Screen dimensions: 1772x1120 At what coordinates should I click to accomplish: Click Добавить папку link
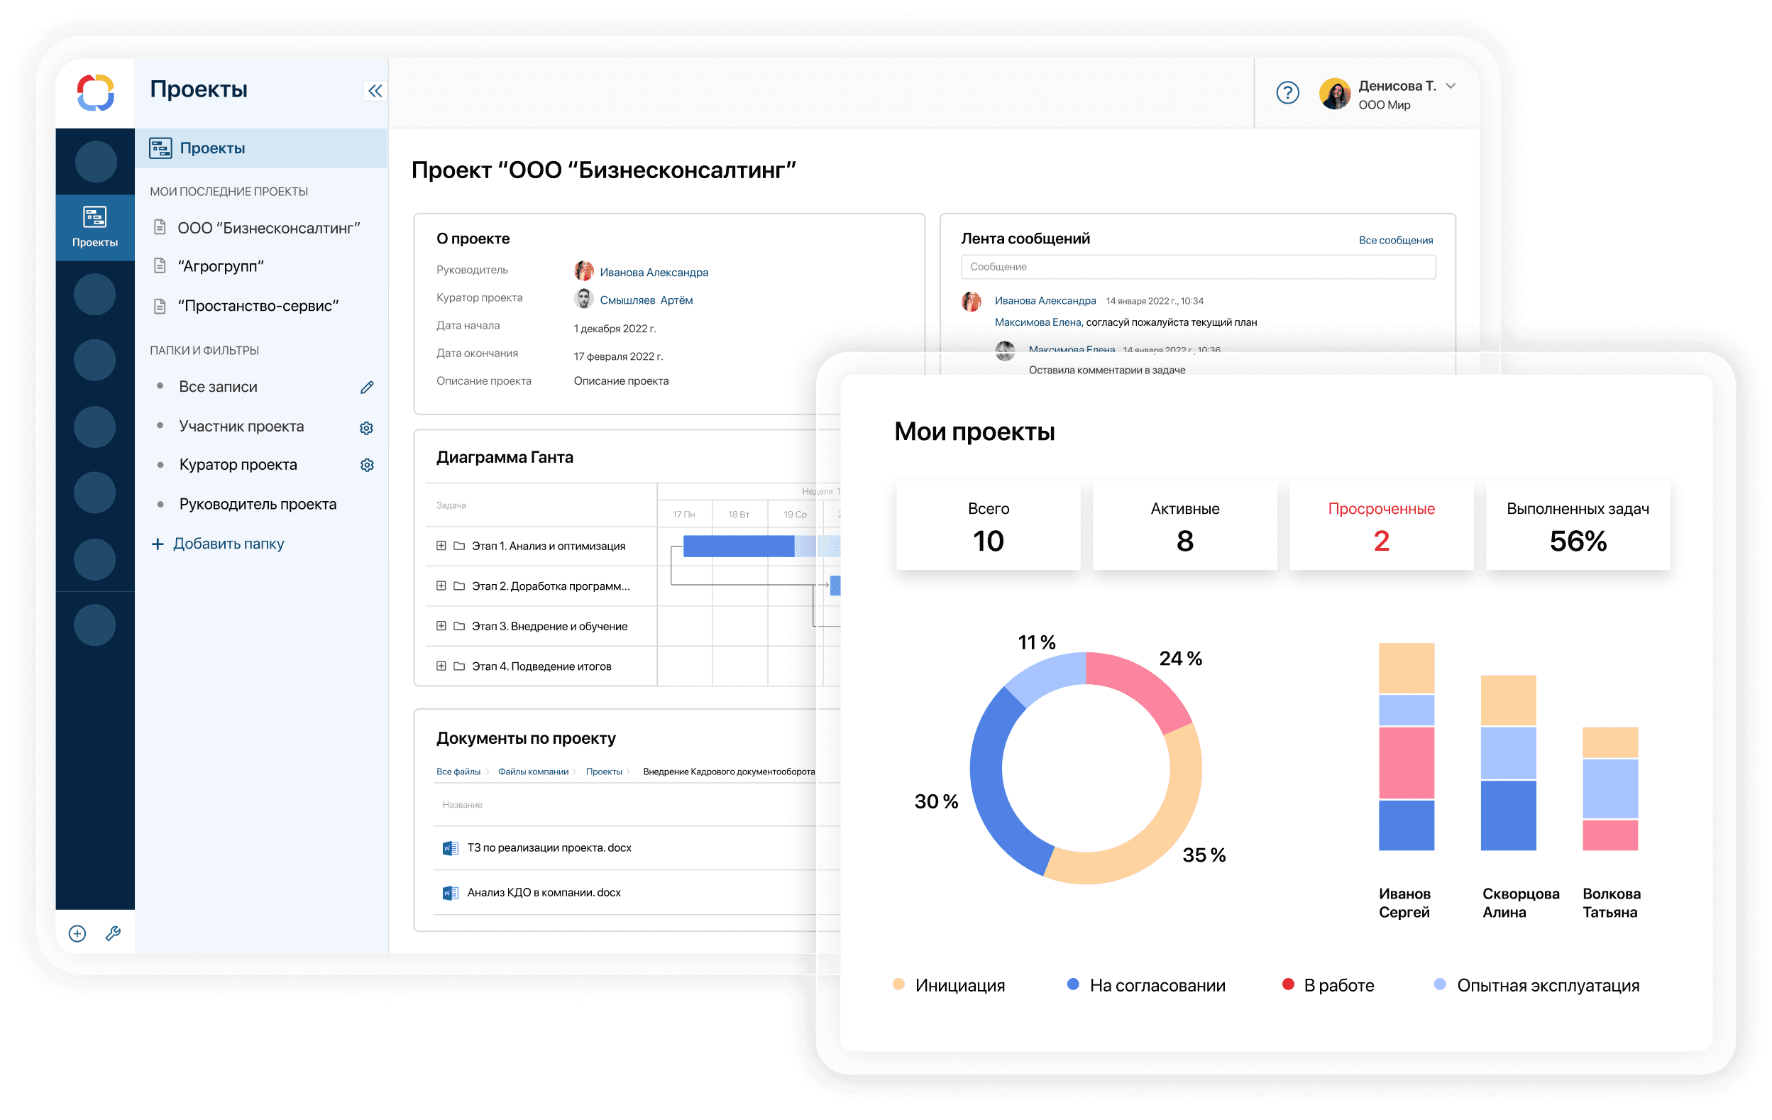coord(218,544)
